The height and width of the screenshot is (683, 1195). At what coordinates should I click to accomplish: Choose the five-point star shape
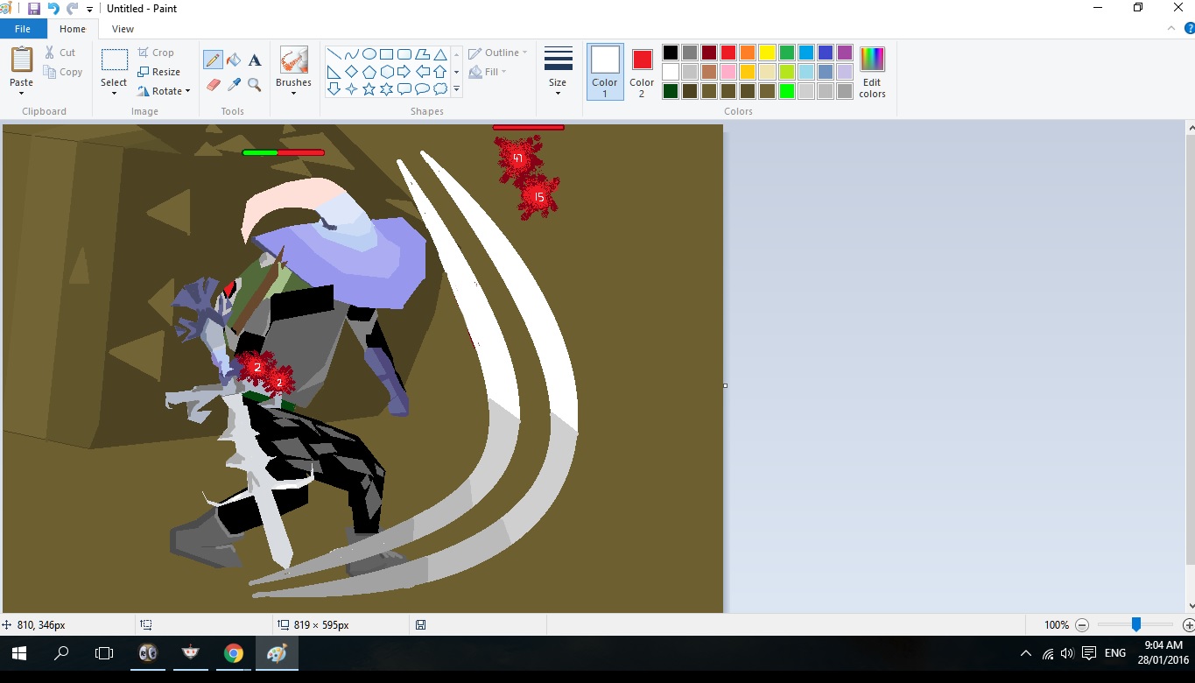pos(369,89)
